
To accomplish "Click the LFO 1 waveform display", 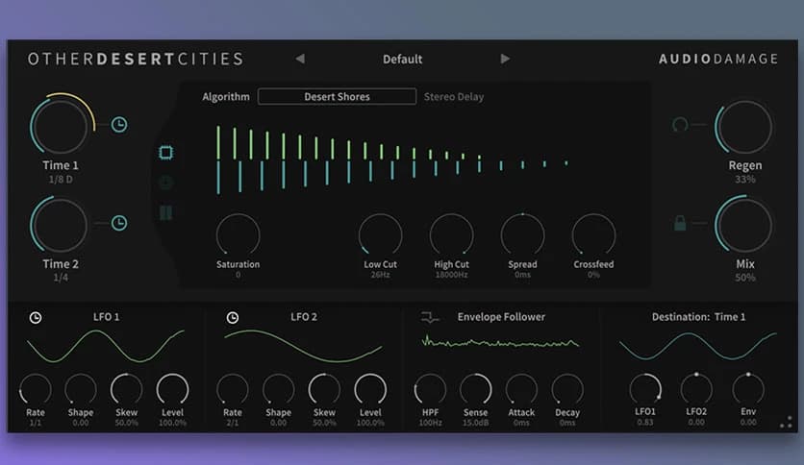I will (x=106, y=346).
